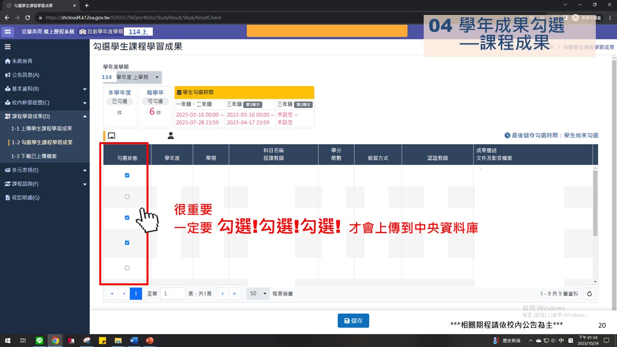
Task: Open LINE from taskbar
Action: pos(40,340)
